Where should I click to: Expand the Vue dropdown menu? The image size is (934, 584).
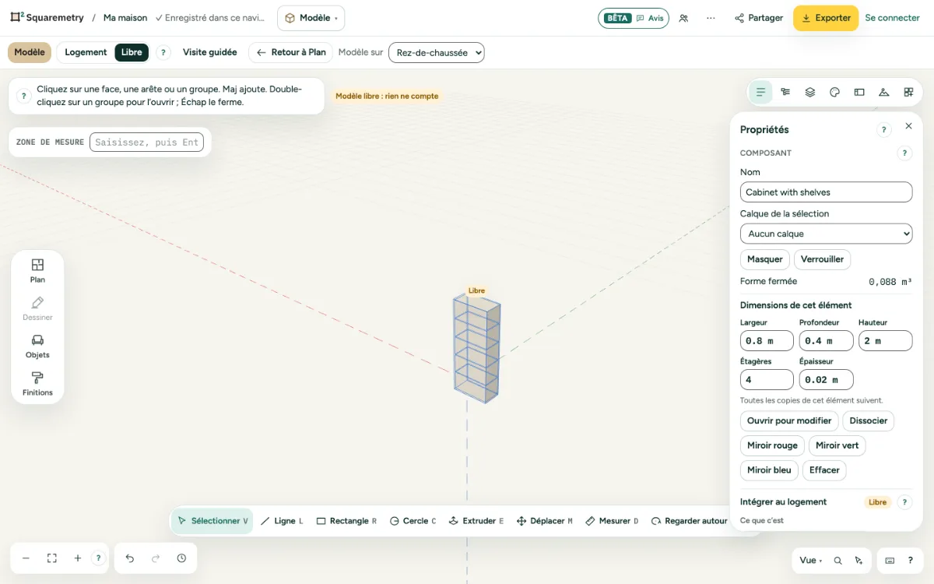click(810, 561)
